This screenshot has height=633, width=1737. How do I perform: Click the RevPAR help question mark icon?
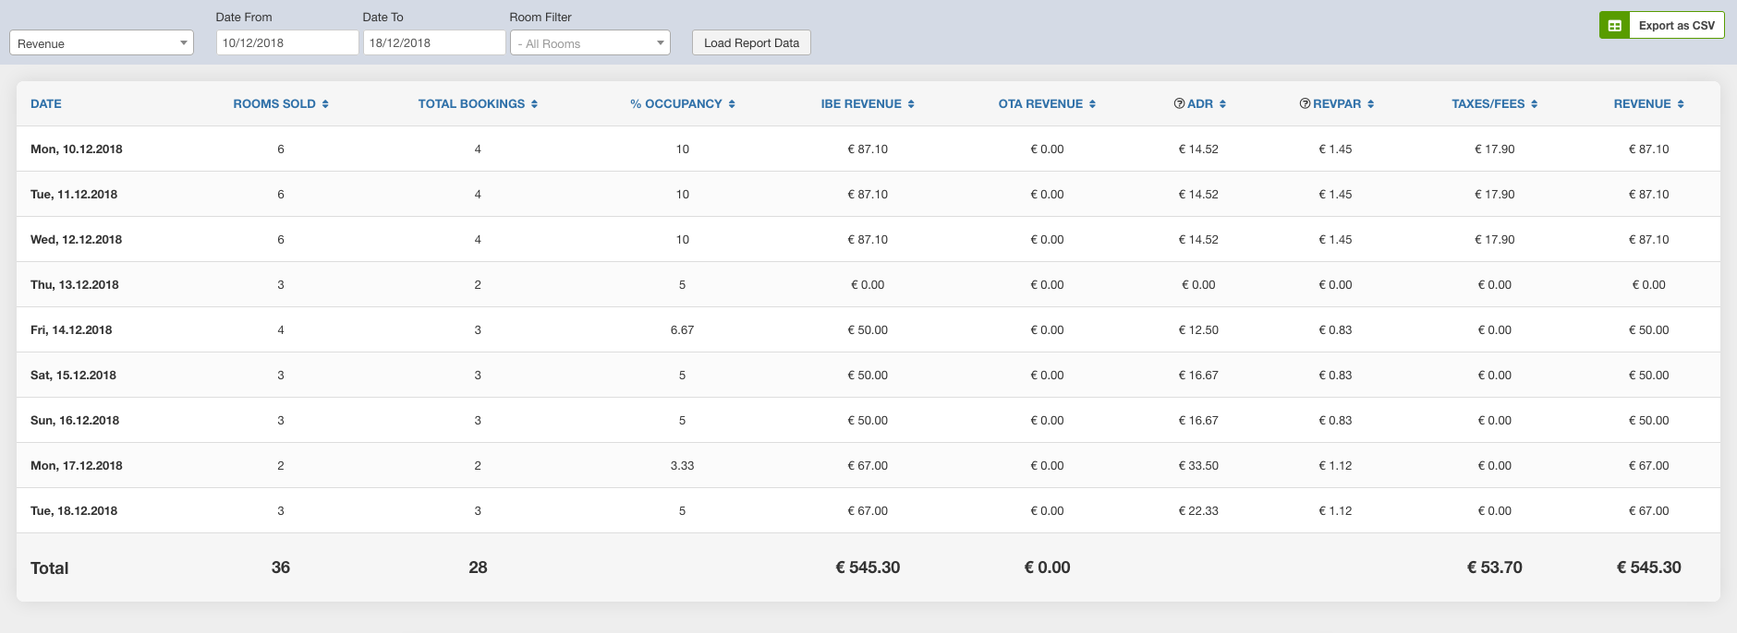click(1305, 104)
